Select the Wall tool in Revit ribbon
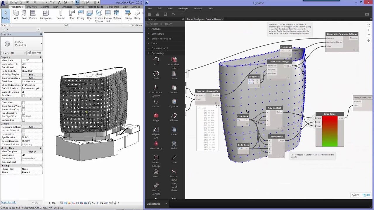Image resolution: width=374 pixels, height=210 pixels. (x=16, y=15)
